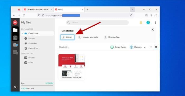
Task: Click the Upload... button
Action: pyautogui.click(x=136, y=47)
